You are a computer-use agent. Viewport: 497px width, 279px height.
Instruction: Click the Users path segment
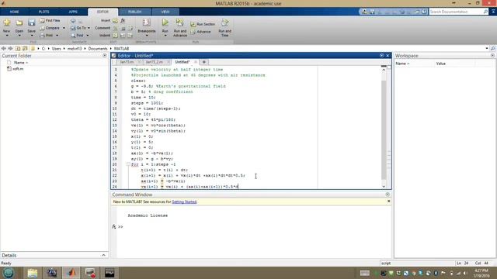(57, 49)
